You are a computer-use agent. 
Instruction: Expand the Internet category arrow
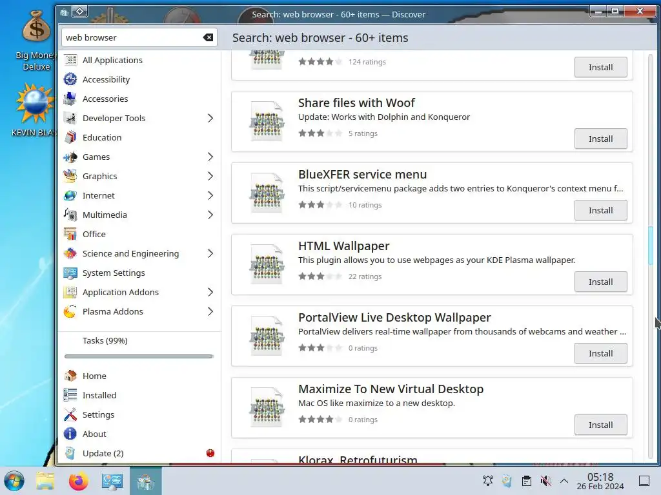coord(210,196)
